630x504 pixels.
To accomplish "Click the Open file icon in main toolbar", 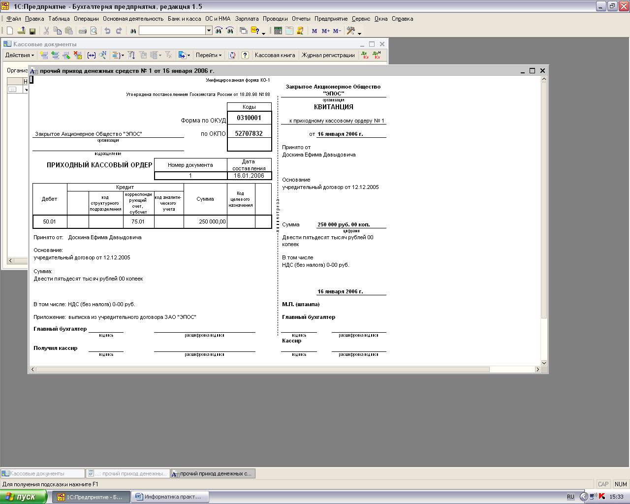I will click(21, 31).
